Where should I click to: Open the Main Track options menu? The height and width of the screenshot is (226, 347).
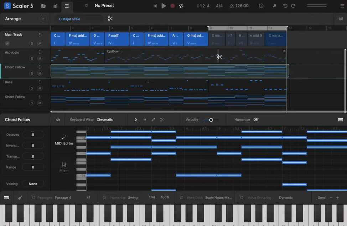click(40, 35)
